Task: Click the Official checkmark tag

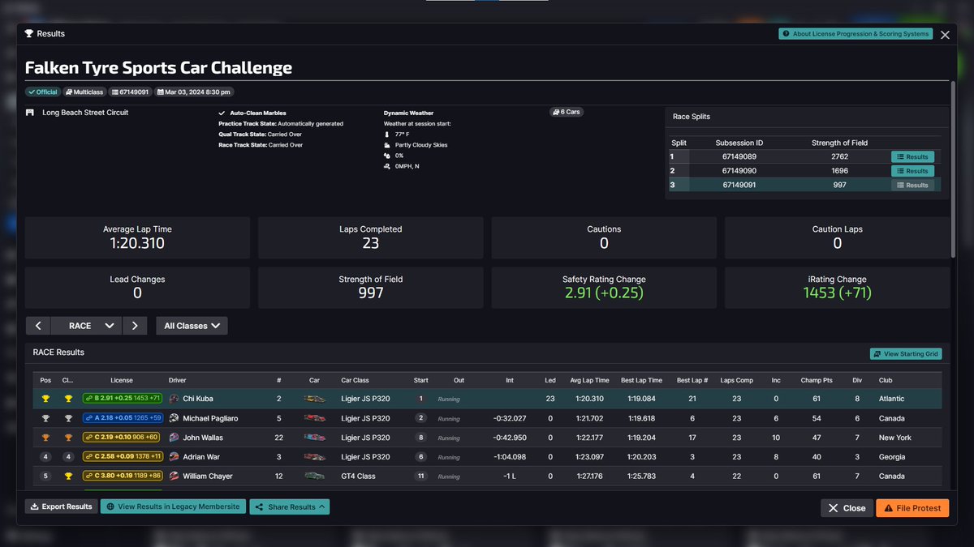Action: [x=43, y=92]
